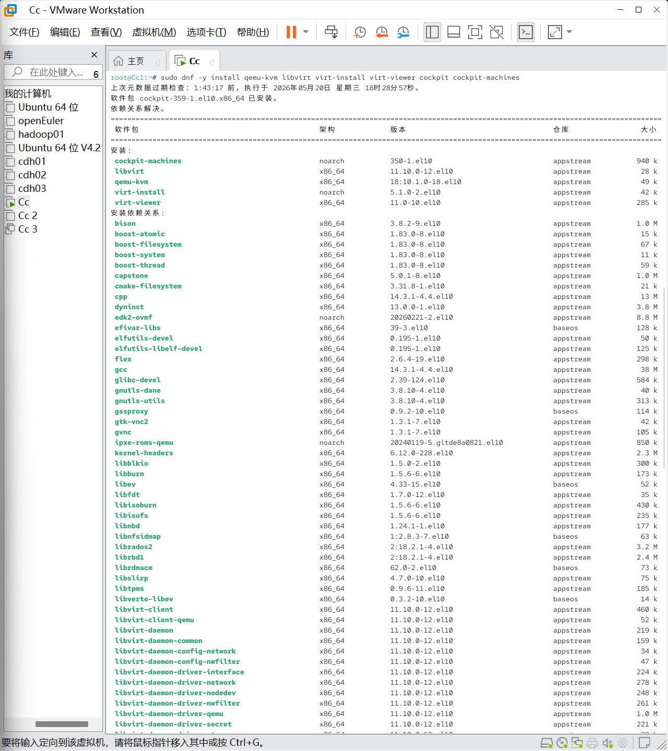Open the power options dropdown arrow
This screenshot has width=668, height=751.
click(x=306, y=32)
